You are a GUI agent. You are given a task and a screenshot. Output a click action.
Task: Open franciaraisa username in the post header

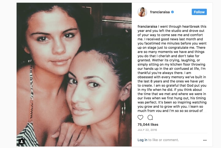[x=160, y=12]
